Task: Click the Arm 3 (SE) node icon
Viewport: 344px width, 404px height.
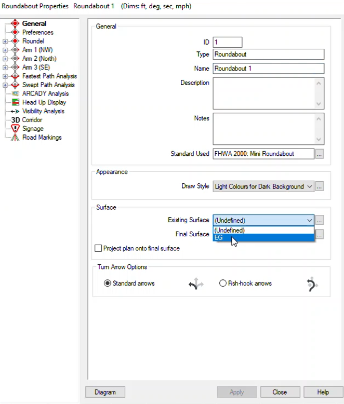Action: click(x=15, y=68)
